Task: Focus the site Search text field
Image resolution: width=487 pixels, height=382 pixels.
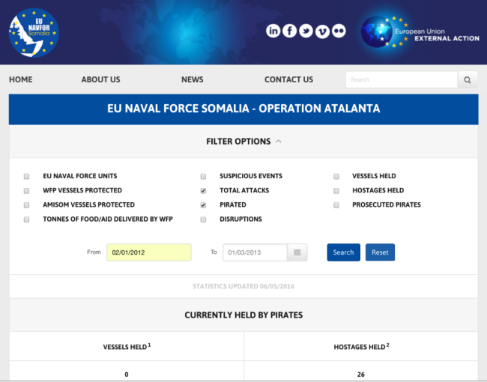Action: 402,80
